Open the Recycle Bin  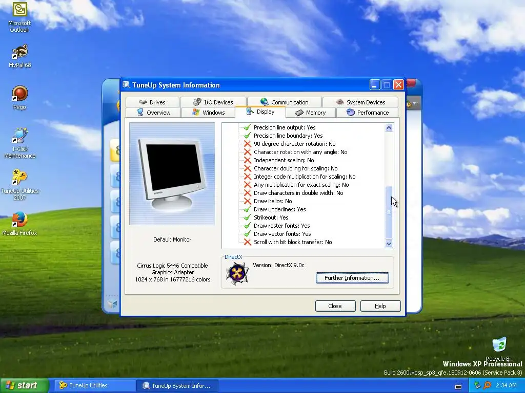(x=499, y=349)
